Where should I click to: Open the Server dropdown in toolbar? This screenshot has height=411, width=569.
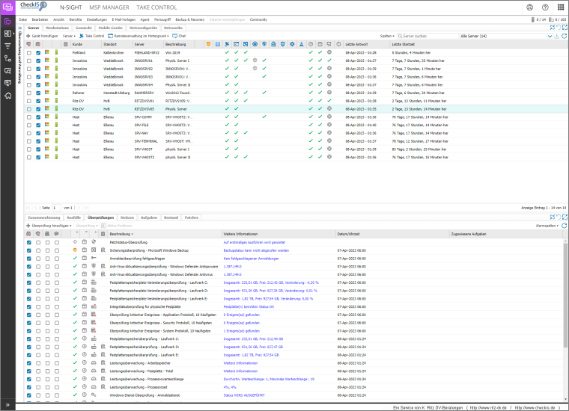pos(69,36)
